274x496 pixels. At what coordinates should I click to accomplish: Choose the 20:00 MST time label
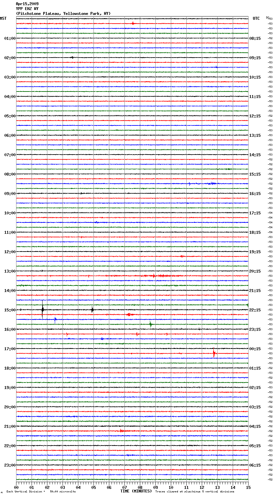pyautogui.click(x=10, y=407)
